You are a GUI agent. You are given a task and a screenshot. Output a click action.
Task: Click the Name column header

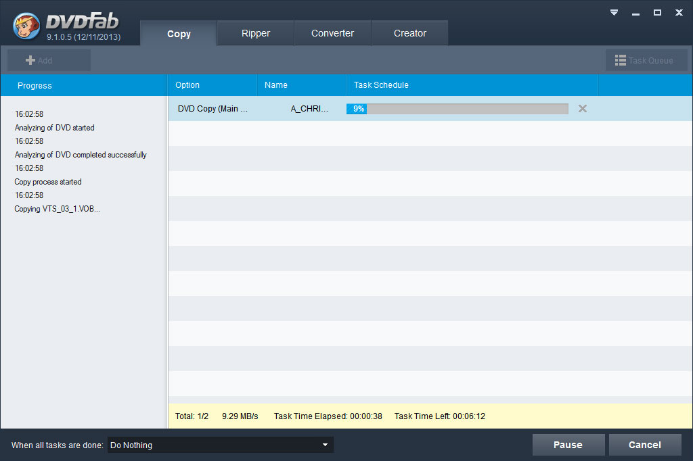pos(275,85)
